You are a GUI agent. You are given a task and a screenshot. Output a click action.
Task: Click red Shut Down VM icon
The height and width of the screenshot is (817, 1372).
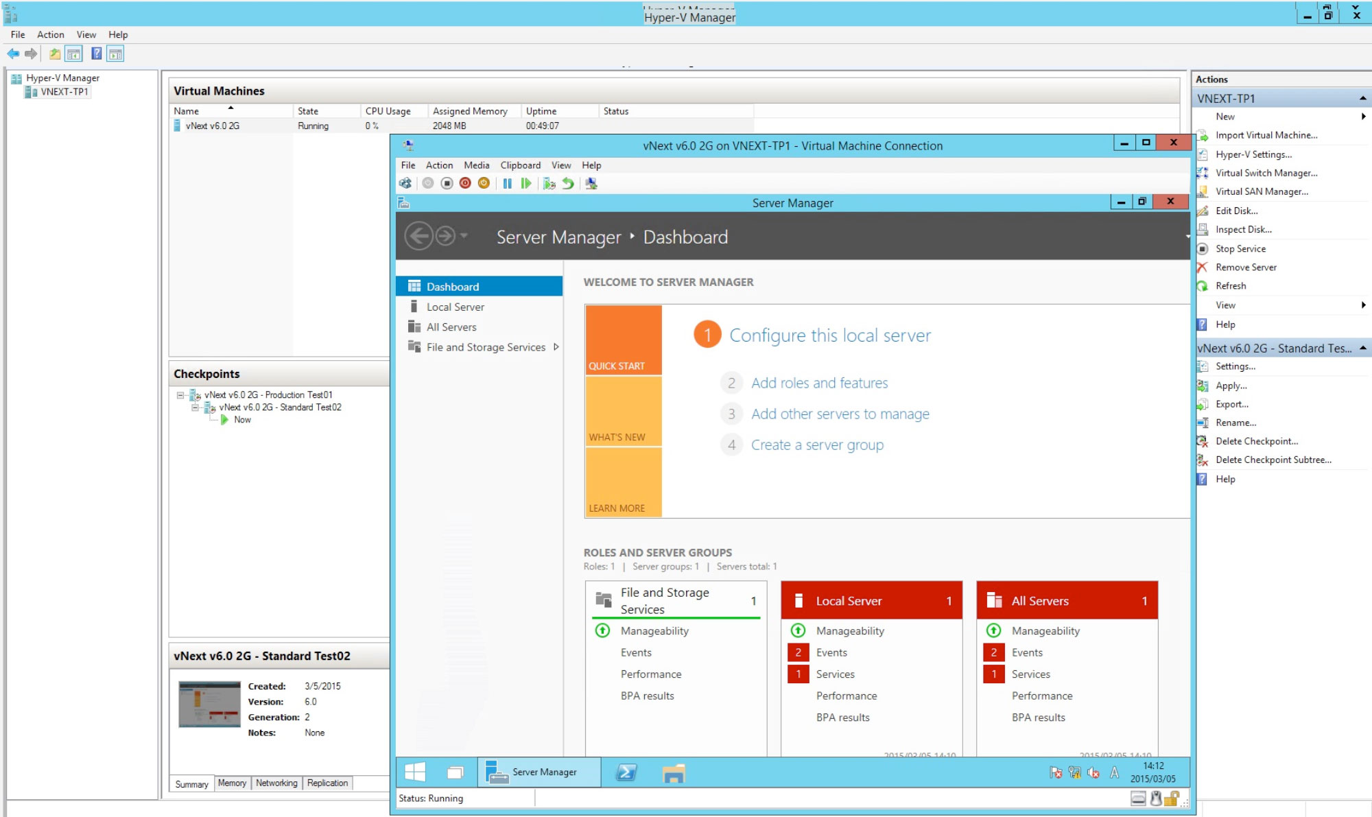point(465,183)
